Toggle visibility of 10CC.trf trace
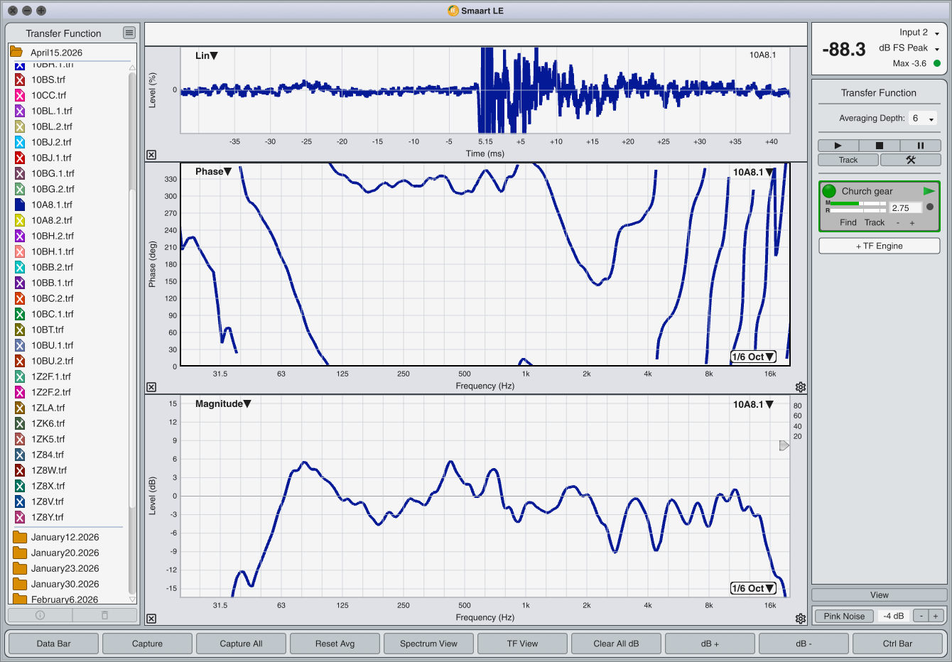The width and height of the screenshot is (952, 662). pos(20,95)
